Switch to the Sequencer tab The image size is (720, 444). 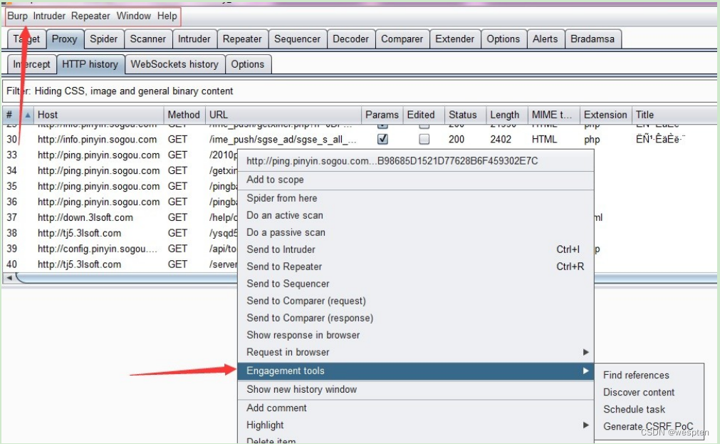(x=298, y=39)
